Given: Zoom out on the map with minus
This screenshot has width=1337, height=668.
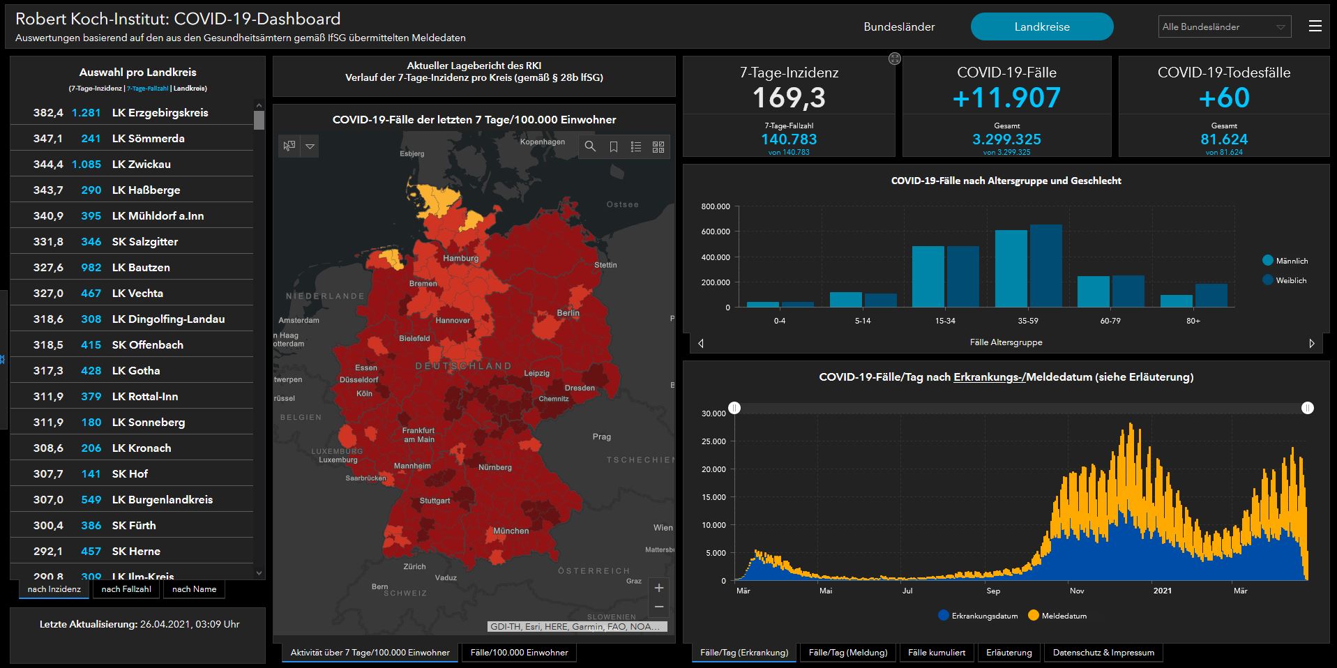Looking at the screenshot, I should 658,607.
